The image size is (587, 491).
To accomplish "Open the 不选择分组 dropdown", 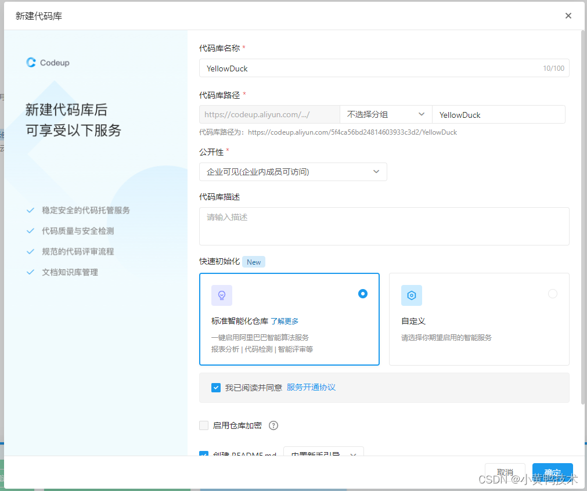I will click(x=386, y=114).
